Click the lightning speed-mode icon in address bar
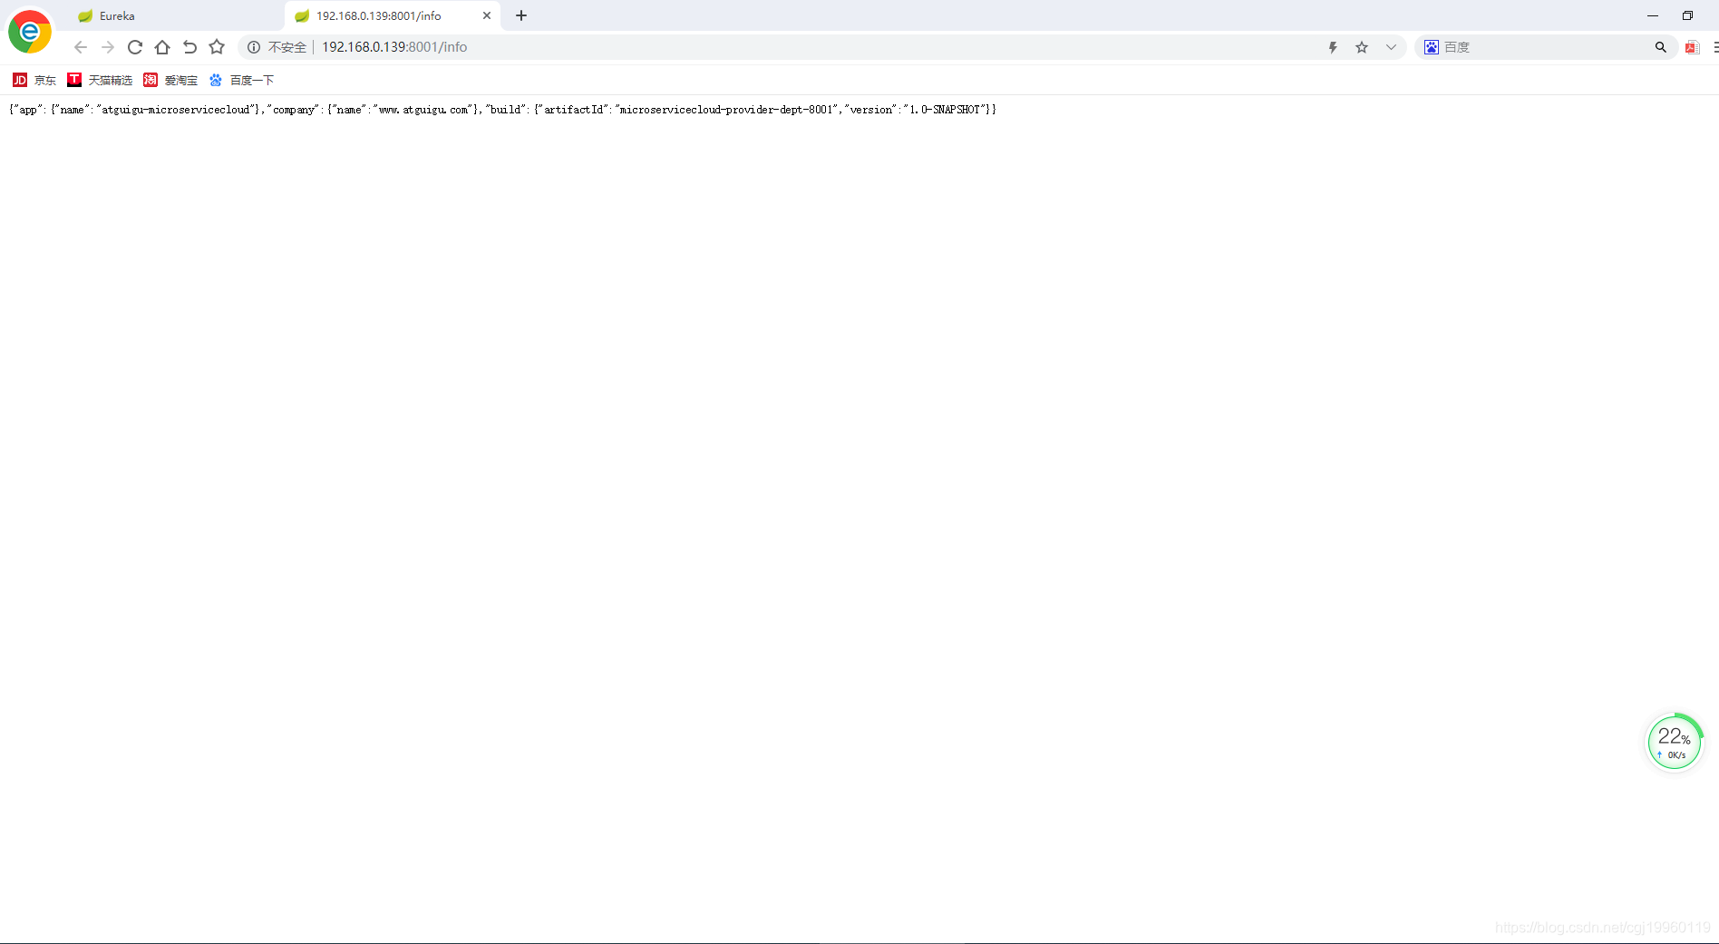This screenshot has width=1719, height=944. [x=1333, y=47]
